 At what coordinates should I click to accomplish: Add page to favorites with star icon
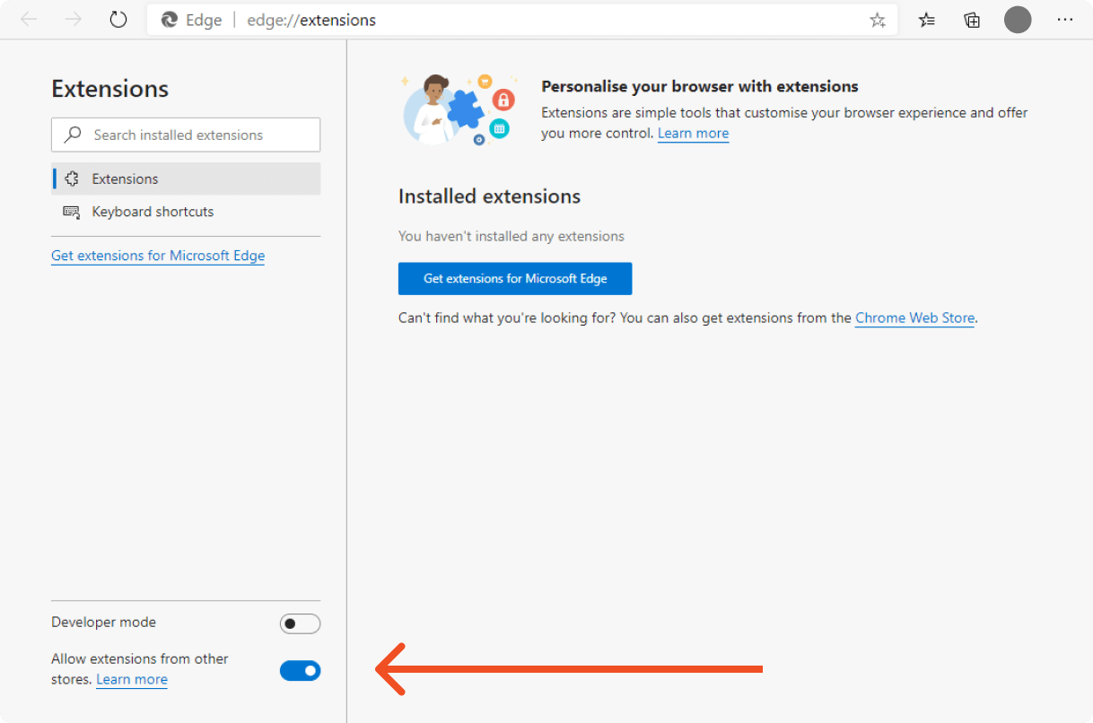pos(877,20)
